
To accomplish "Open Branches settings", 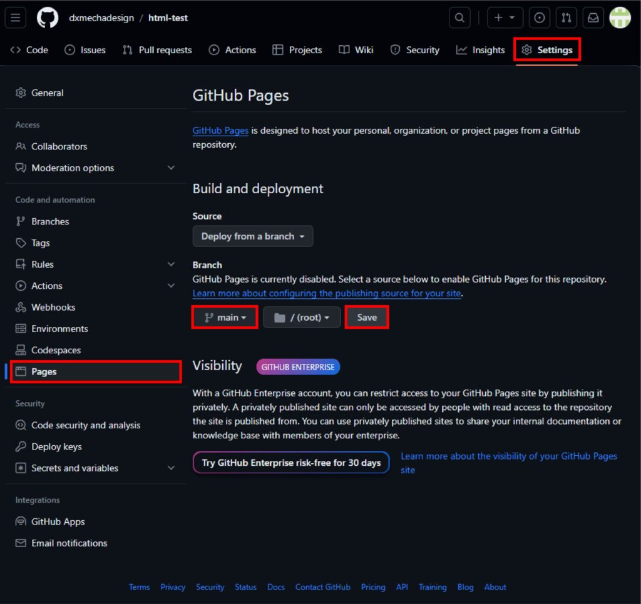I will pyautogui.click(x=96, y=221).
